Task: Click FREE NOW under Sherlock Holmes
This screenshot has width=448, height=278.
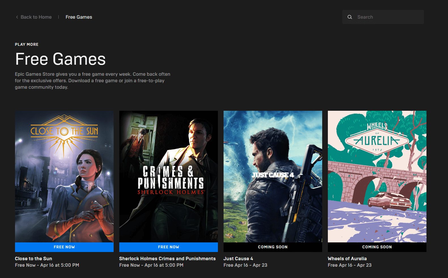Action: 169,247
